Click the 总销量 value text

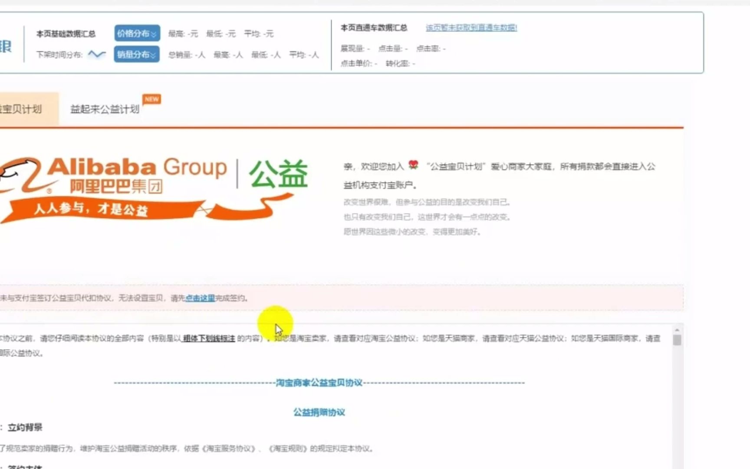pyautogui.click(x=187, y=55)
